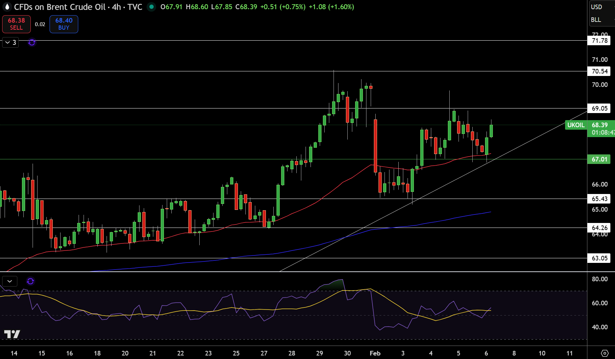Click the current price 68.39 countdown label
Screen dimensions: 615x359
click(x=601, y=129)
